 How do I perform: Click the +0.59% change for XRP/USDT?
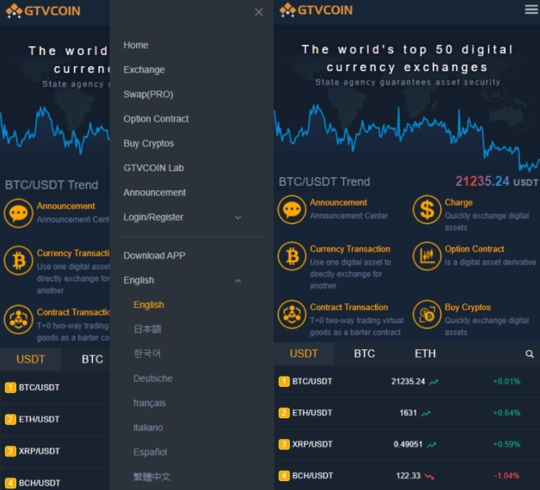click(507, 444)
